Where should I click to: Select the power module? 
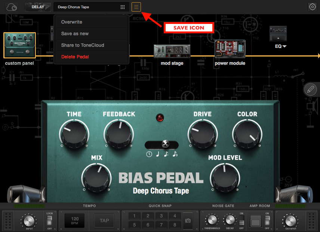(230, 49)
